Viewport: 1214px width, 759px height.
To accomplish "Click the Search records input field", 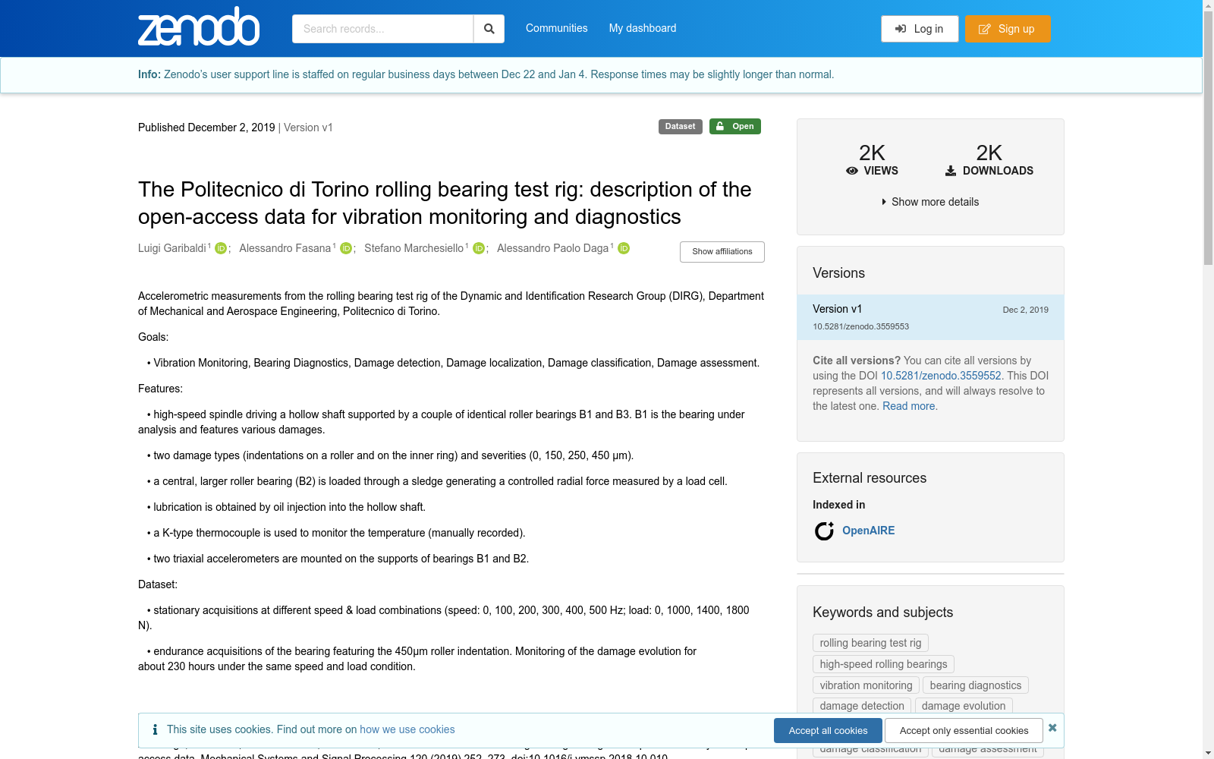I will (382, 29).
